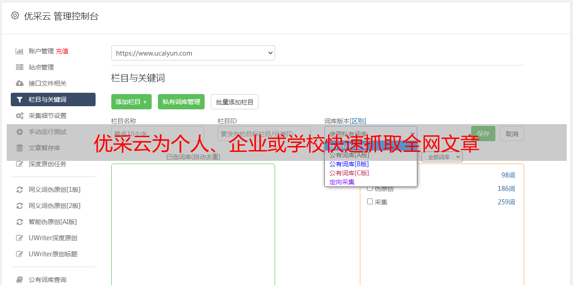Open 手动运行测试 via its play icon
The image size is (573, 285).
20,132
